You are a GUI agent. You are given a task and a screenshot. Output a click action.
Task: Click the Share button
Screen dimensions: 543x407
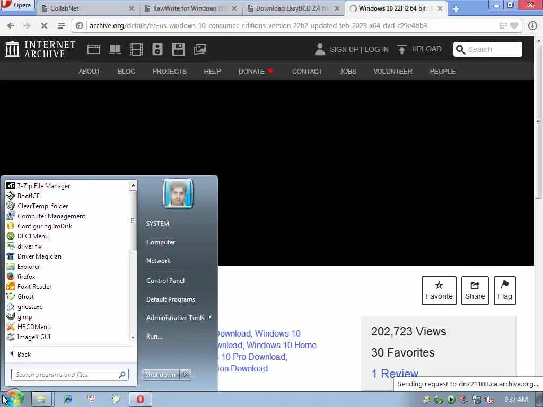tap(475, 291)
